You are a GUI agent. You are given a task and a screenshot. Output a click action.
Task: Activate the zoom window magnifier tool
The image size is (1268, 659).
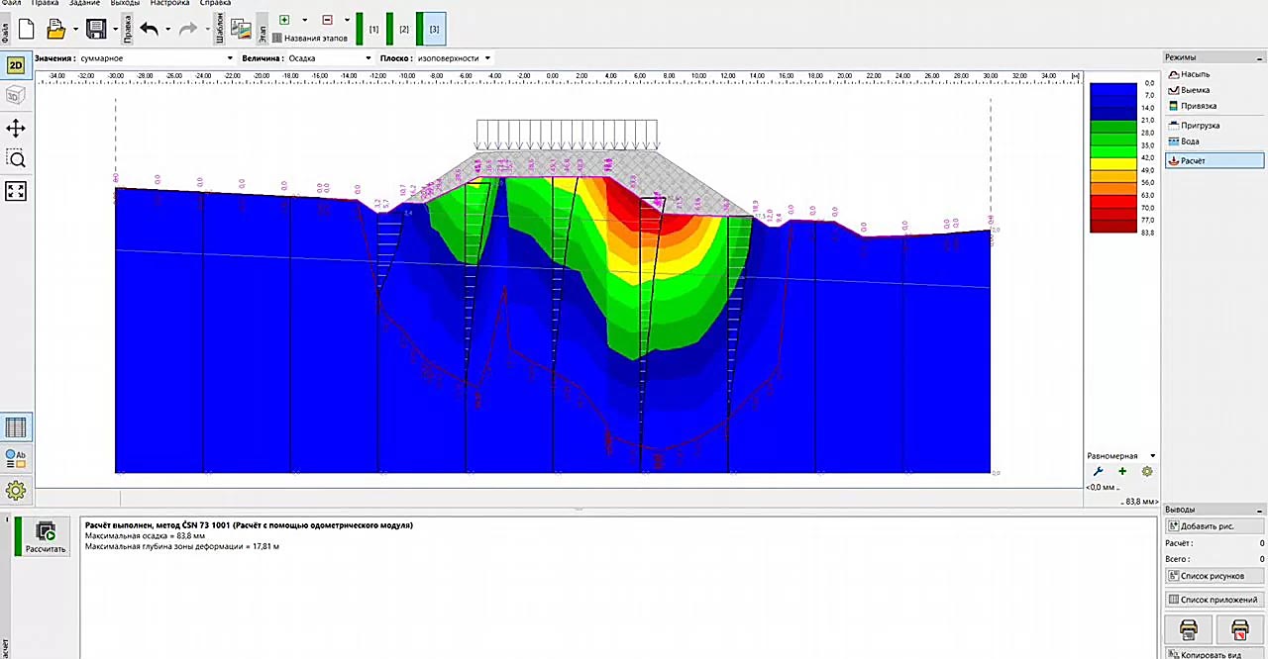[16, 159]
